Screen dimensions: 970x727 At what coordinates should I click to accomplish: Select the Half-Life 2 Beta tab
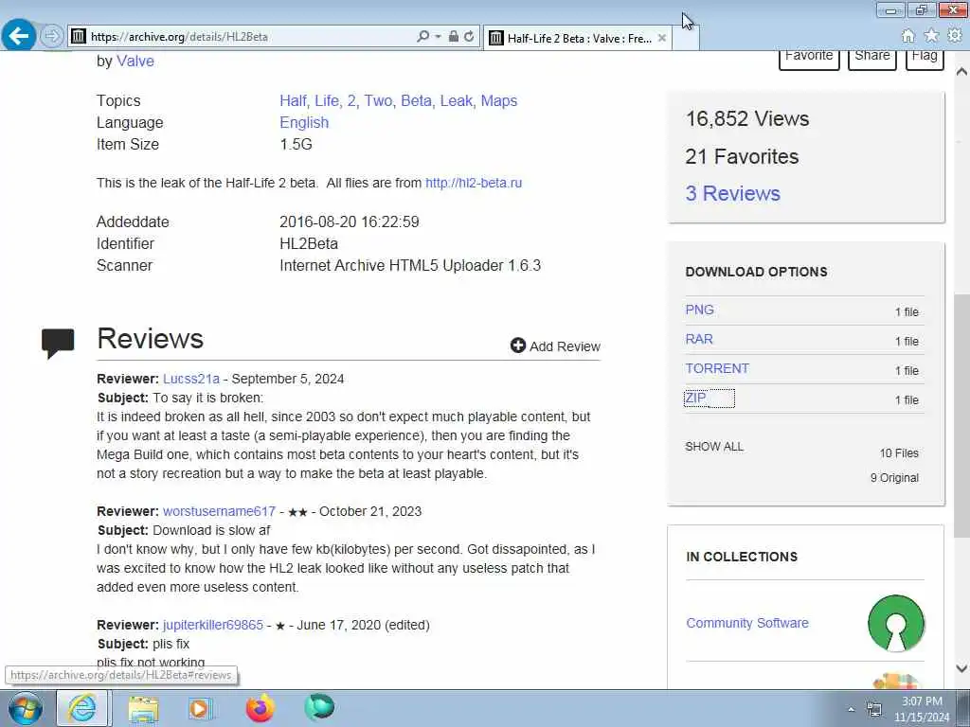point(578,38)
